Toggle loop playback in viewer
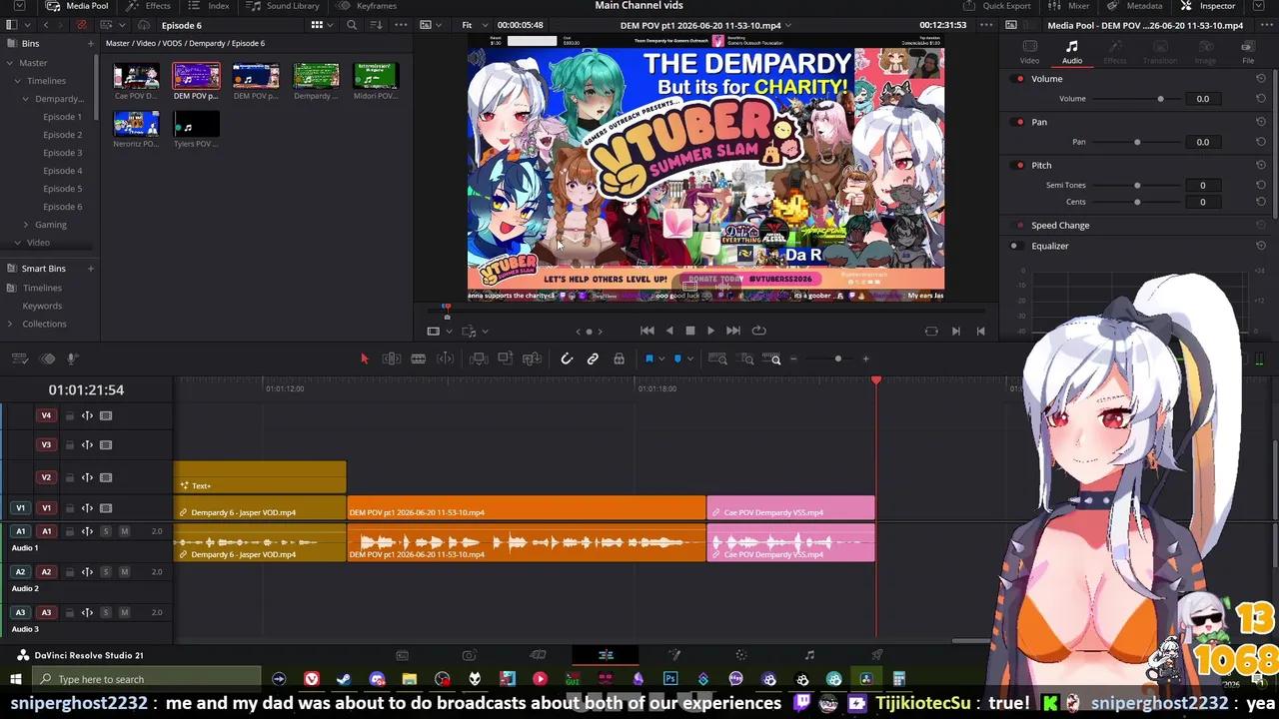This screenshot has height=719, width=1279. point(758,331)
